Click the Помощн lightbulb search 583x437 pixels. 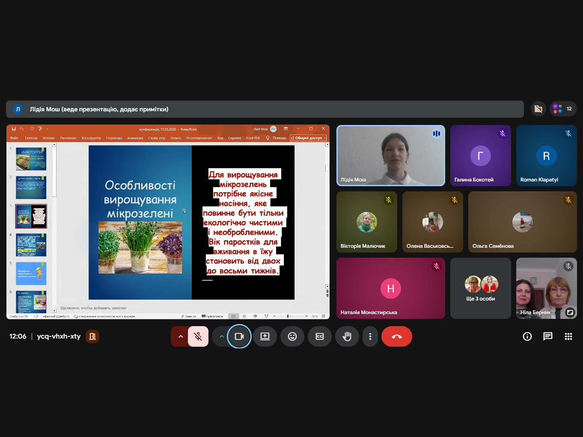click(276, 138)
